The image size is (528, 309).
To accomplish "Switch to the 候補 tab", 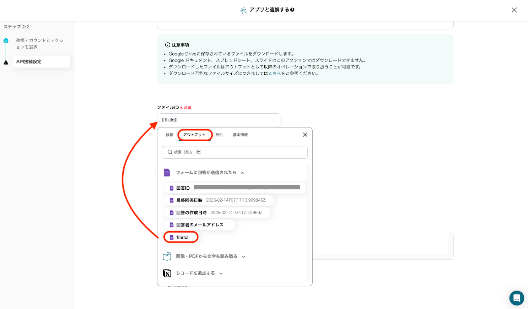I will coord(170,135).
